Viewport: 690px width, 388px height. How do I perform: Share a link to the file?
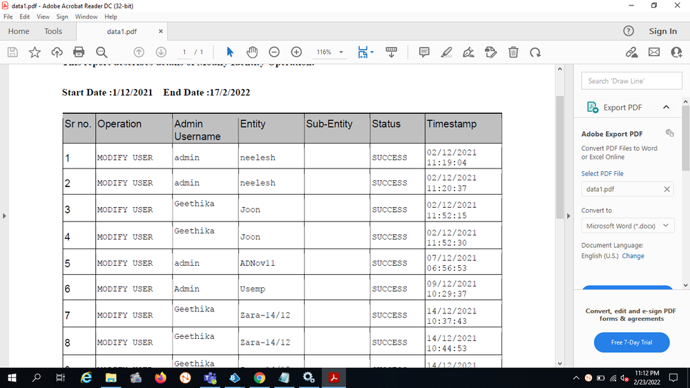point(632,52)
